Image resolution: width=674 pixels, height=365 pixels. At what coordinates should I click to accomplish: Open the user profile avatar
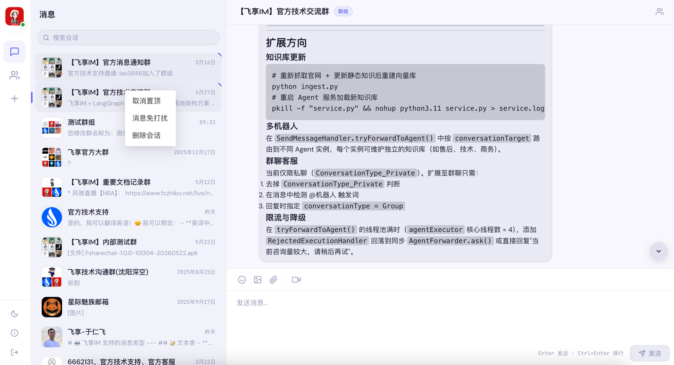pos(14,16)
